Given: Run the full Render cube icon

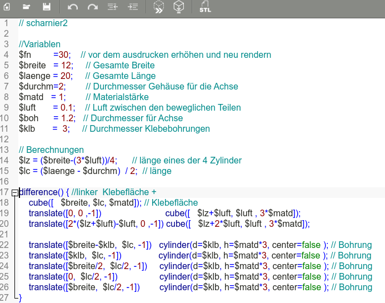Looking at the screenshot, I should tap(178, 7).
